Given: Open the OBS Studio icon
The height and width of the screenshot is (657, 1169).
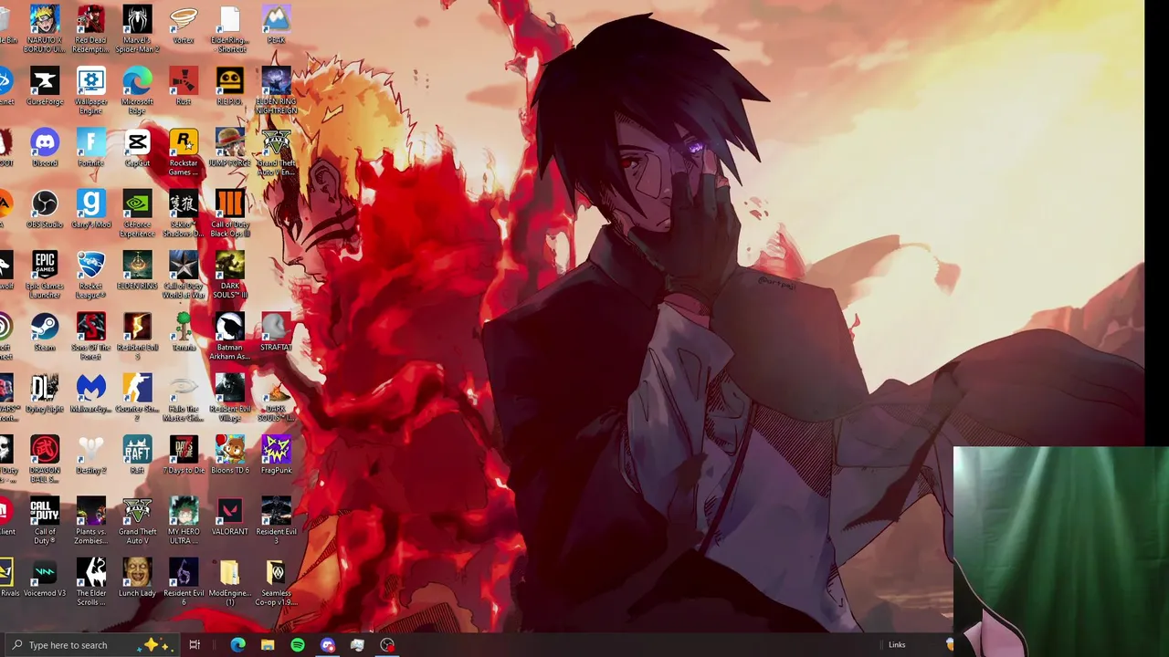Looking at the screenshot, I should coord(44,209).
